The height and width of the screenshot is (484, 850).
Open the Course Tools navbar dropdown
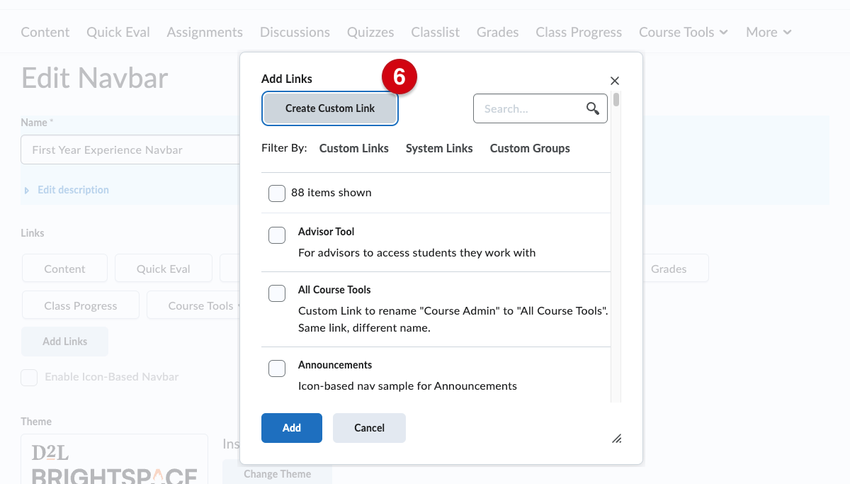click(683, 32)
